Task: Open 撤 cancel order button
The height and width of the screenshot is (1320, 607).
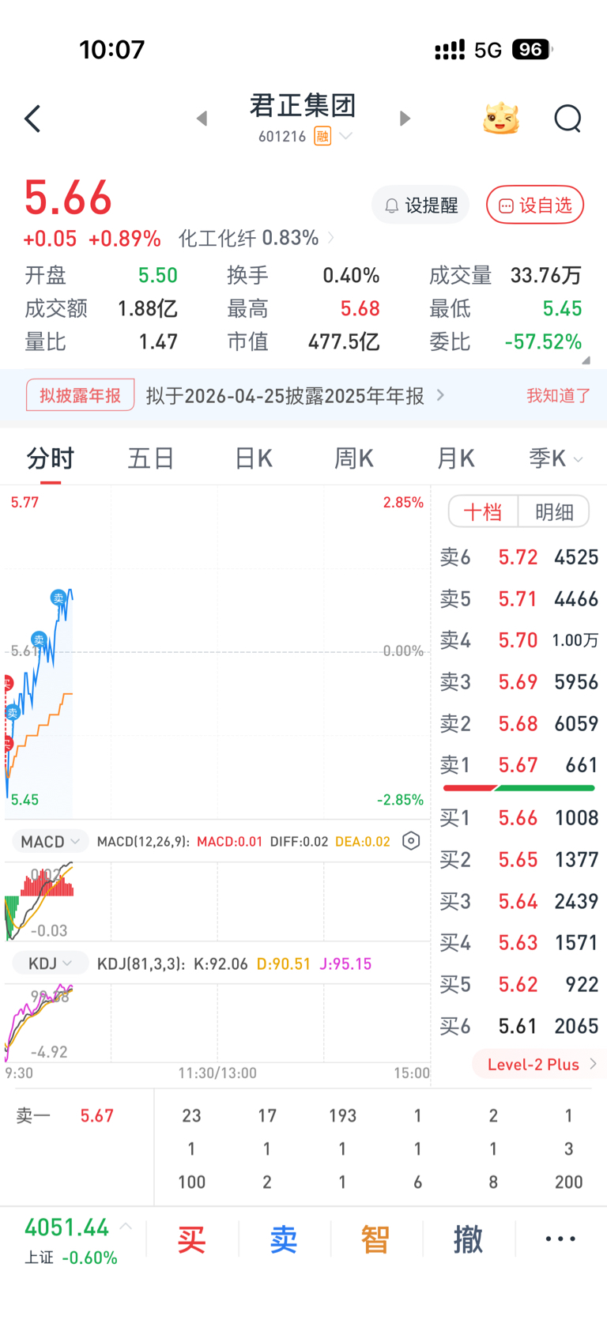Action: click(x=468, y=1239)
